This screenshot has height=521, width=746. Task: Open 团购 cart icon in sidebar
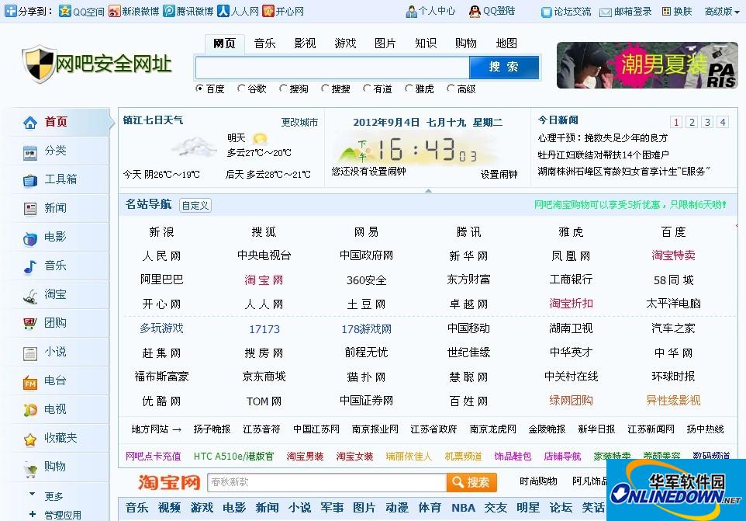[x=30, y=324]
